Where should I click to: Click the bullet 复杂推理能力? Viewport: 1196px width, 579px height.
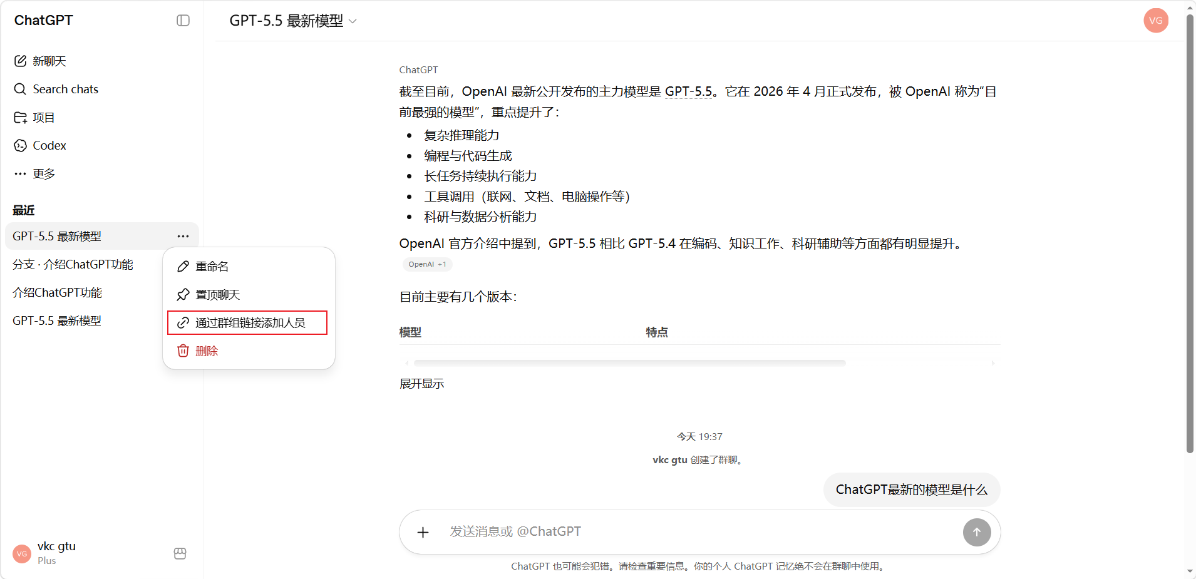(461, 135)
